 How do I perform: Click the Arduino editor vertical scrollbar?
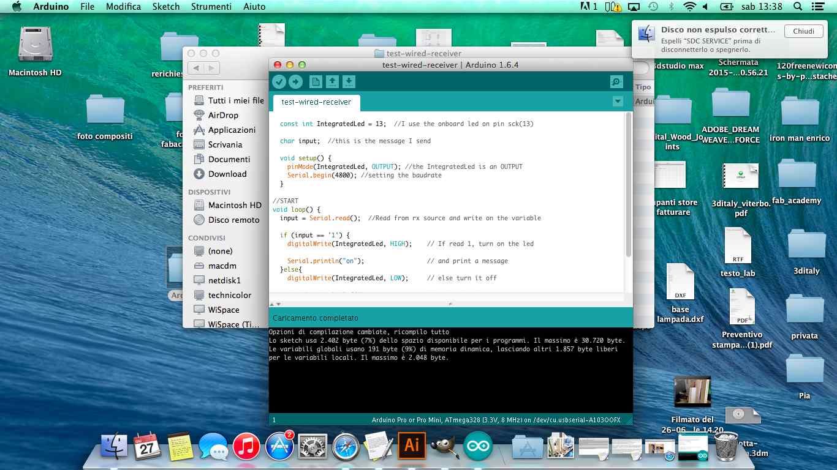point(628,185)
